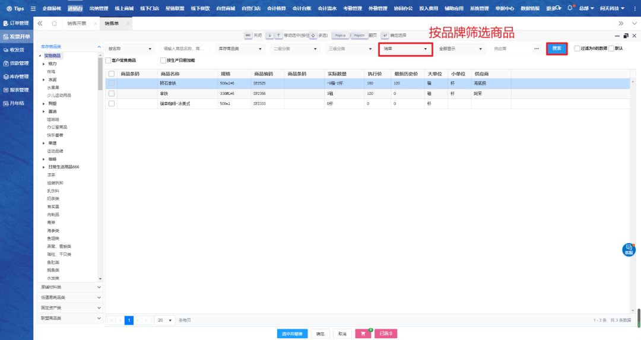
Task: Click the blue 搜索 button
Action: 557,49
